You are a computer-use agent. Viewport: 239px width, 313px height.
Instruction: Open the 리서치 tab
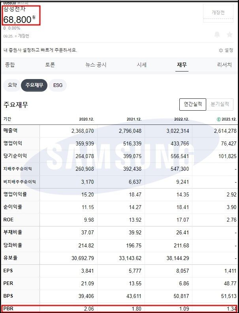pos(224,65)
